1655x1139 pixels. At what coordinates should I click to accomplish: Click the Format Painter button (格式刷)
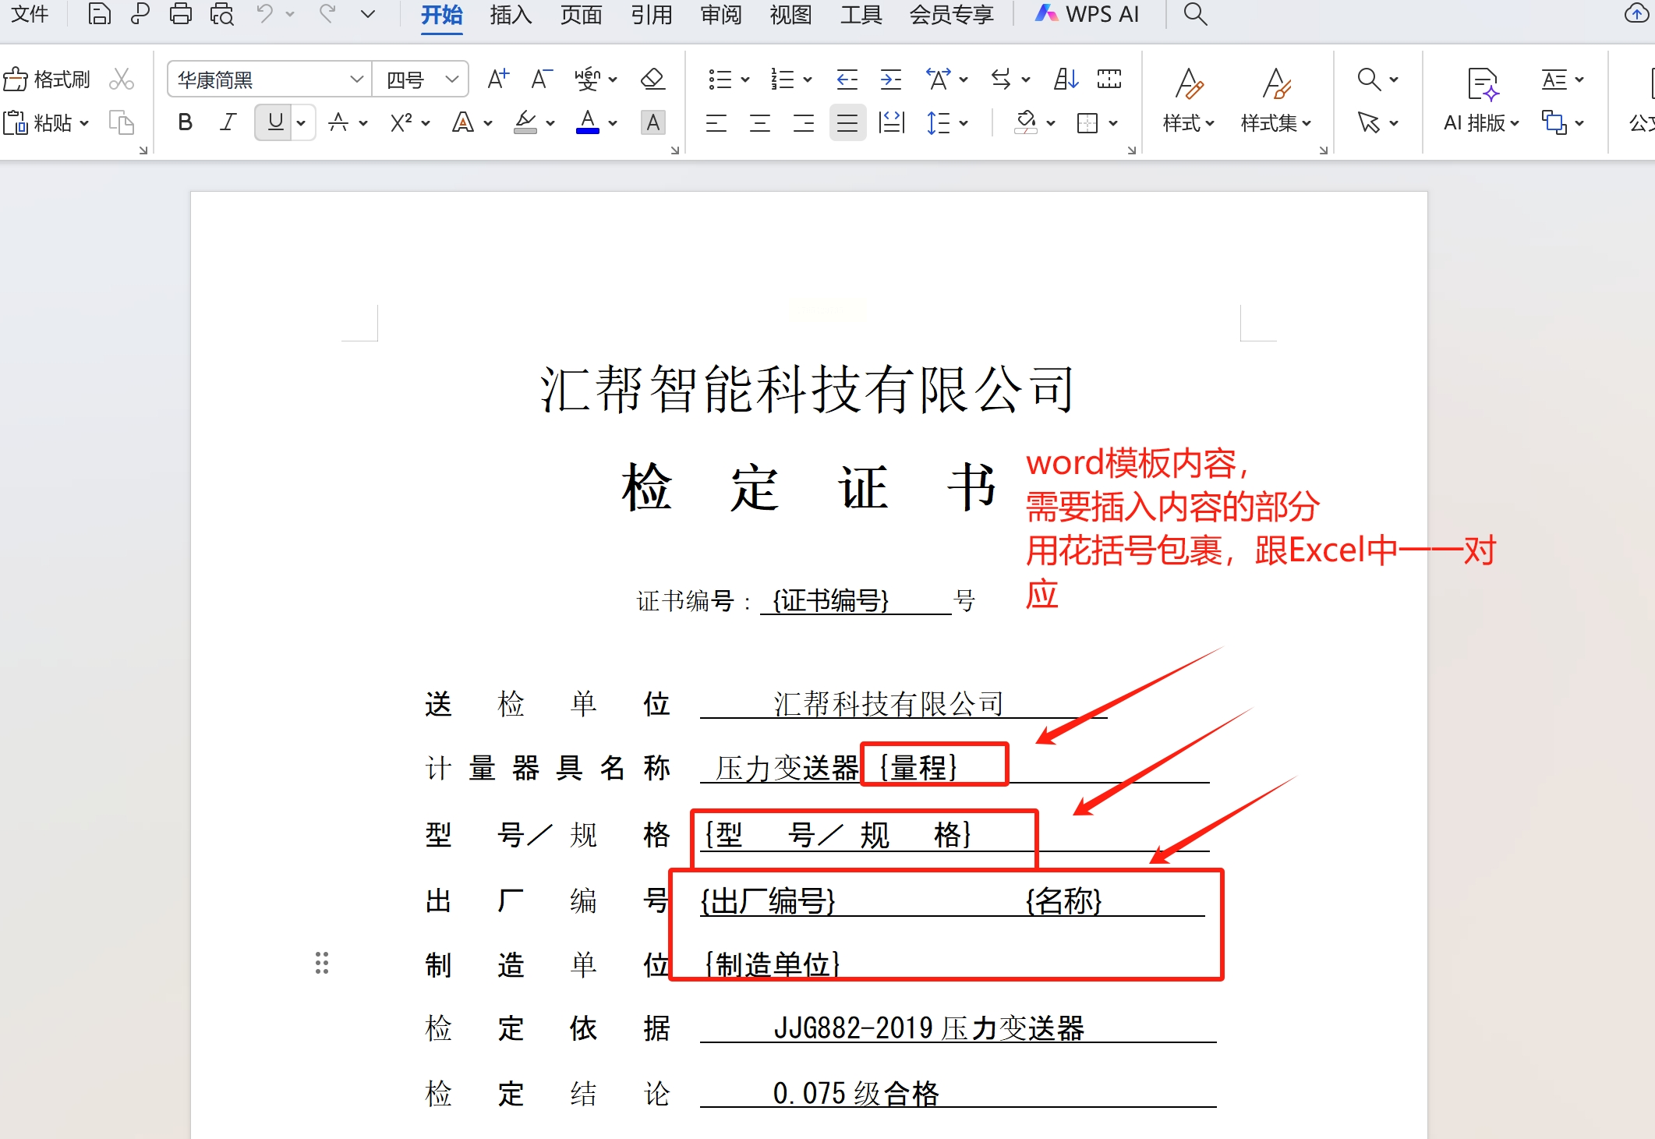coord(47,80)
